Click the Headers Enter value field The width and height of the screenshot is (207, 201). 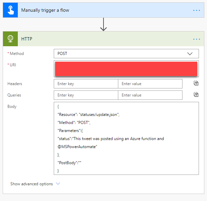point(150,84)
